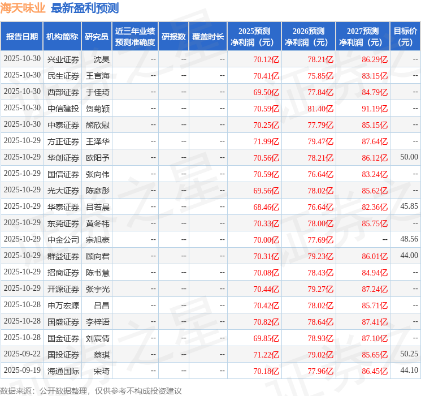Click target price 50.00 for 华创证券

tap(409, 157)
